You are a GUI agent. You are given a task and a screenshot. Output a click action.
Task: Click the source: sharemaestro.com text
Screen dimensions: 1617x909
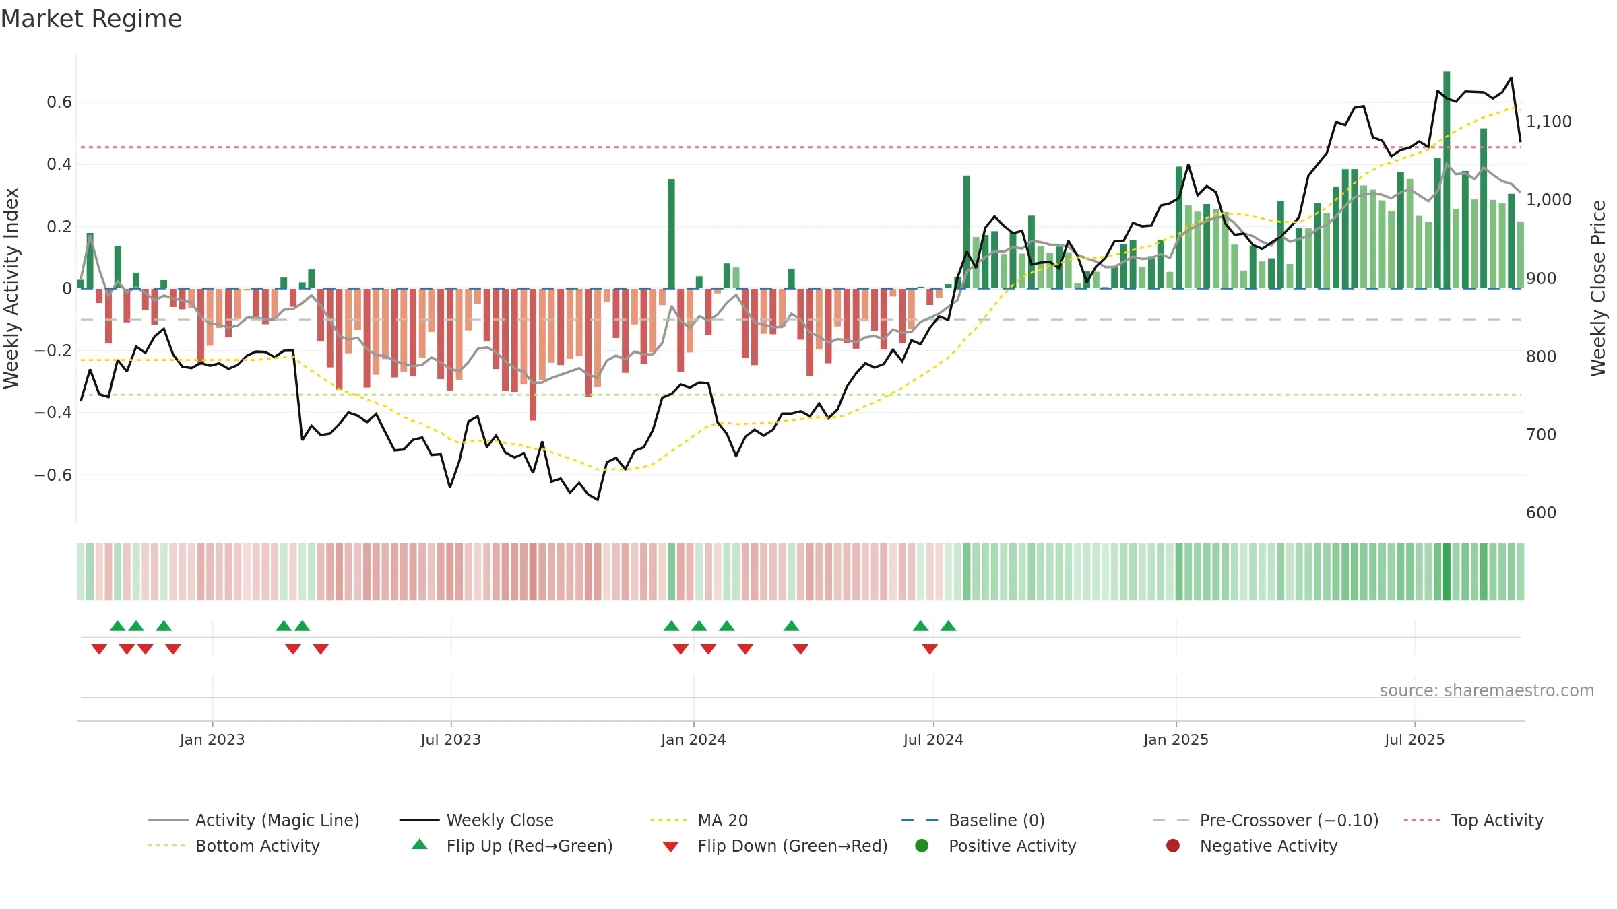(1487, 690)
